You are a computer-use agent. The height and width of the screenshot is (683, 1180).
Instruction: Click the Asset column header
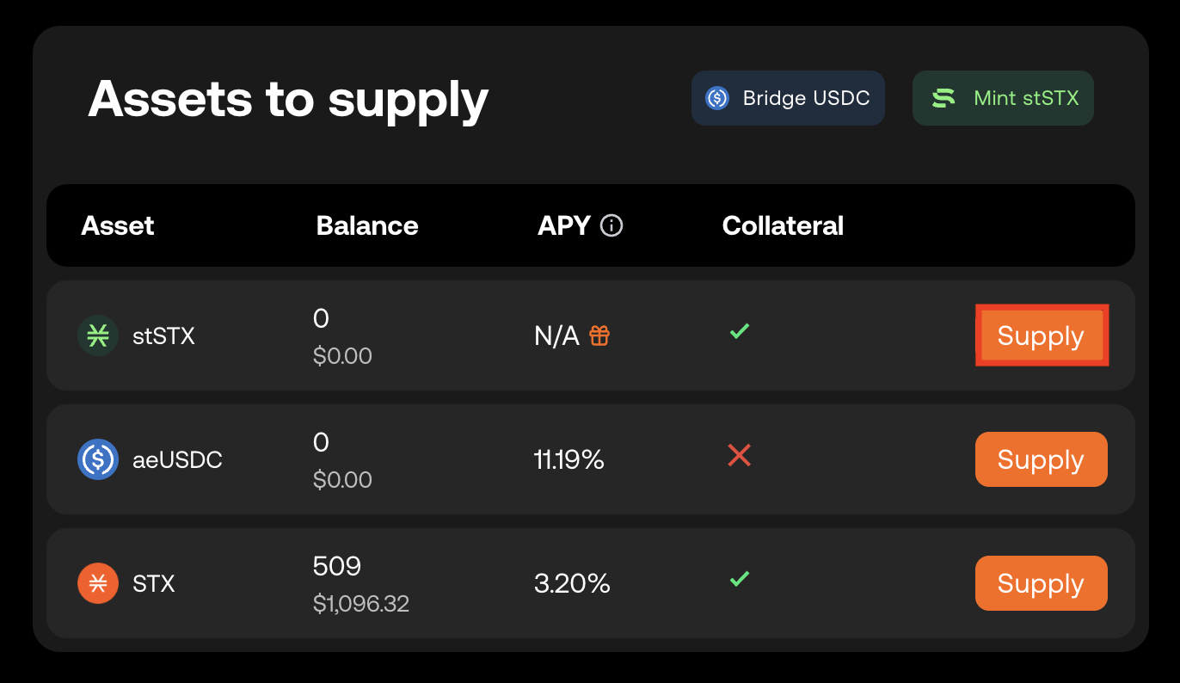[118, 225]
